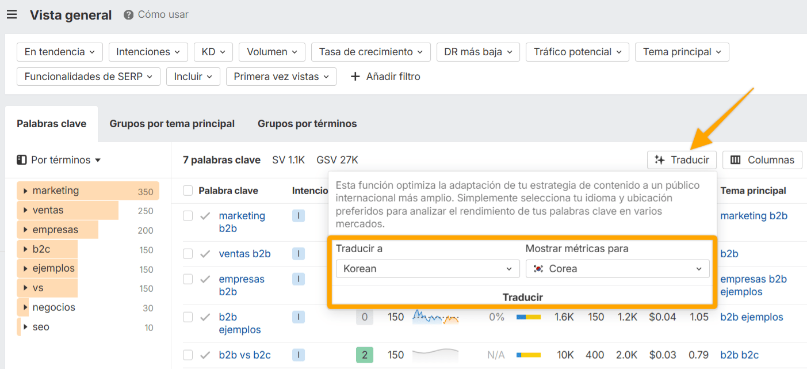Screen dimensions: 807x369
Task: Open the Volumen filter dropdown
Action: [x=272, y=51]
